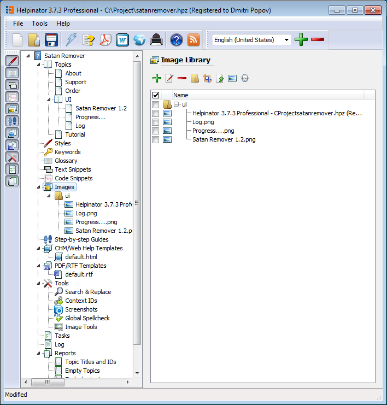Select the Code Snippets tree item
This screenshot has height=405, width=387.
(x=74, y=178)
